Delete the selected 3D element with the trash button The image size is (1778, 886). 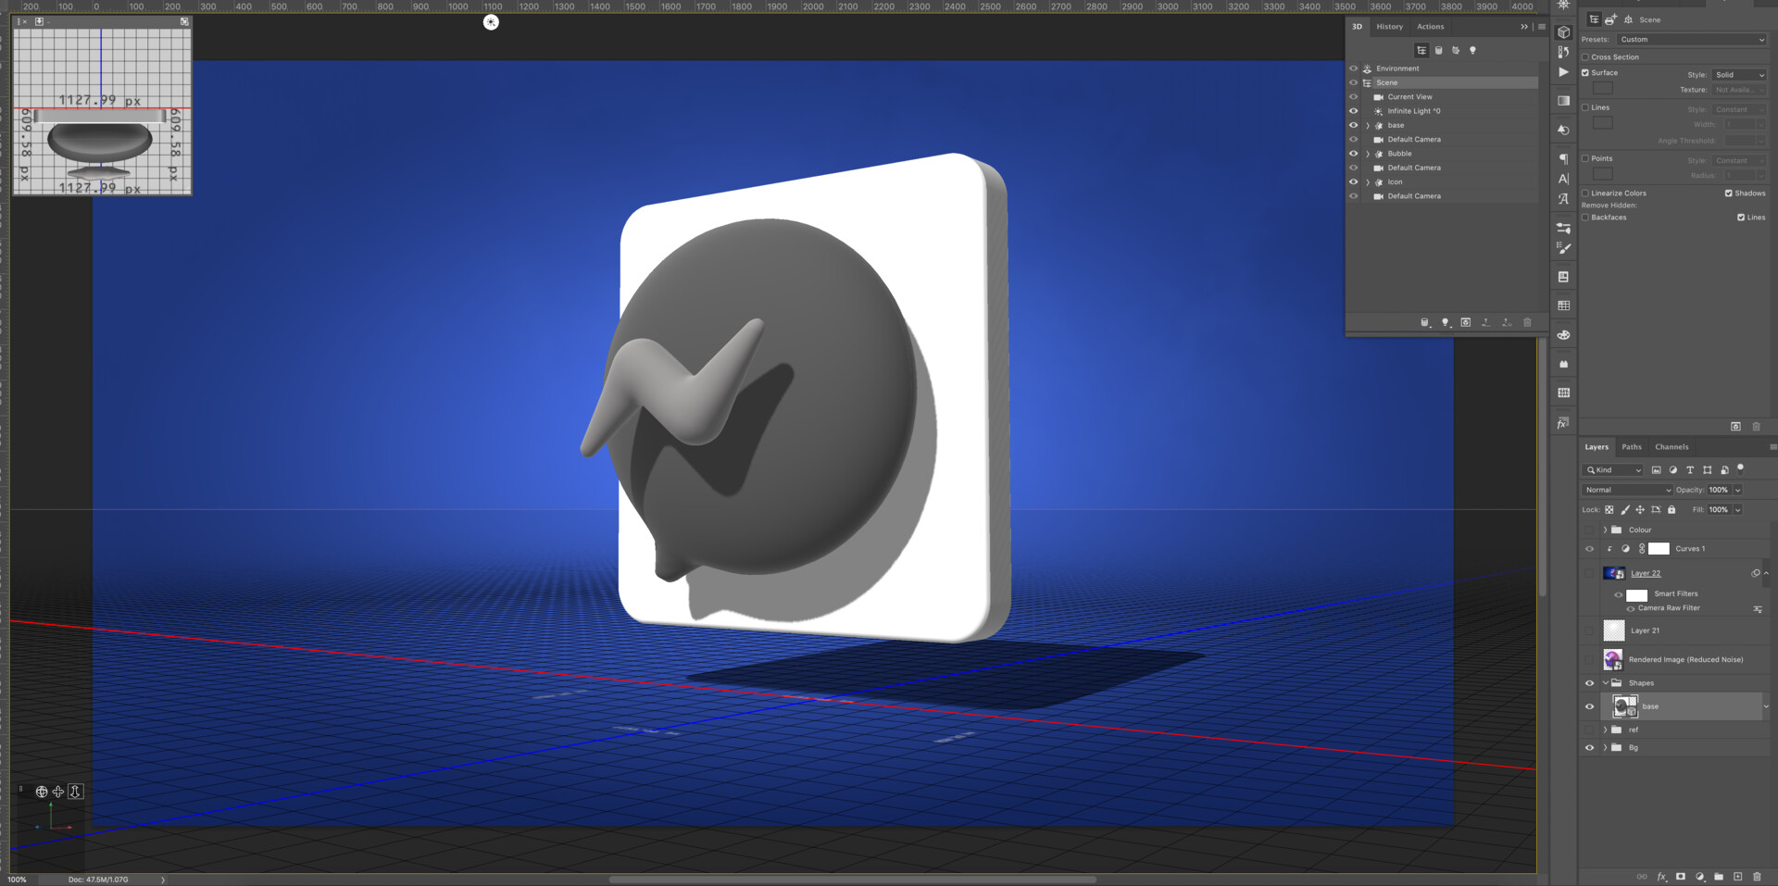tap(1527, 322)
